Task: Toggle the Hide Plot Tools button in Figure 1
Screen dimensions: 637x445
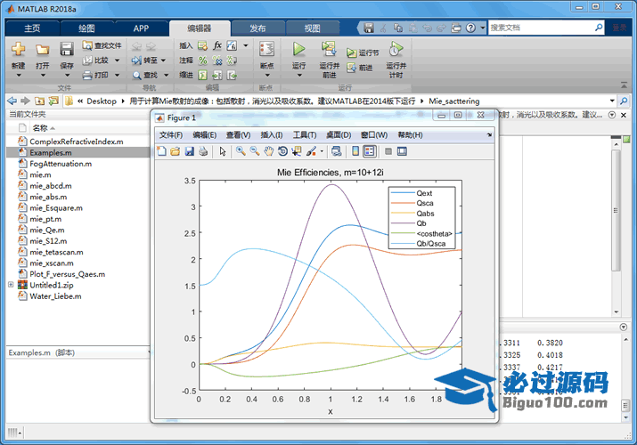Action: [x=388, y=151]
